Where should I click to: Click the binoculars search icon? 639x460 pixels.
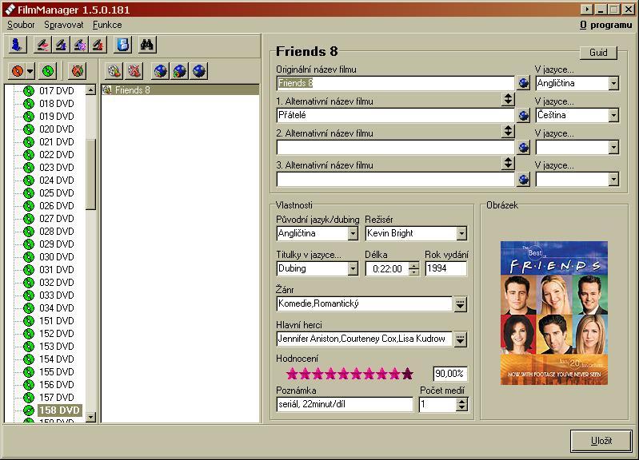(x=147, y=45)
